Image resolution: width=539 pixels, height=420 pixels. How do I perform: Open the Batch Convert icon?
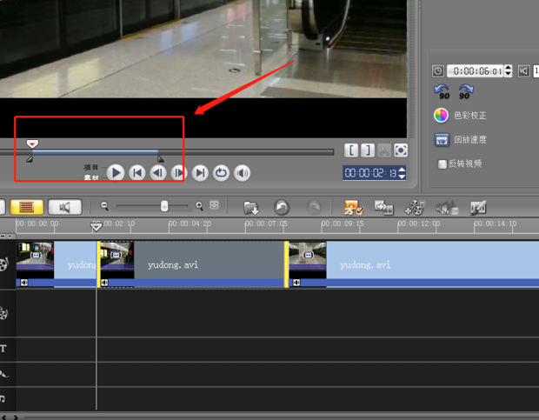tap(383, 207)
